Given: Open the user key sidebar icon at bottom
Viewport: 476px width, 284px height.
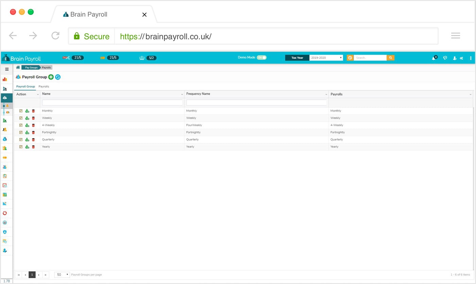Looking at the screenshot, I should click(x=5, y=251).
